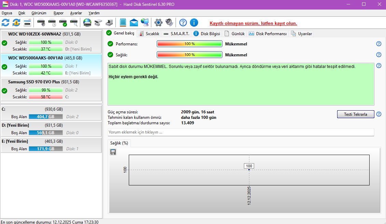Open the notepad report toolbar icon

click(x=123, y=23)
